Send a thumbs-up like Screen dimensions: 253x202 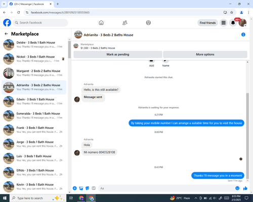(245, 188)
